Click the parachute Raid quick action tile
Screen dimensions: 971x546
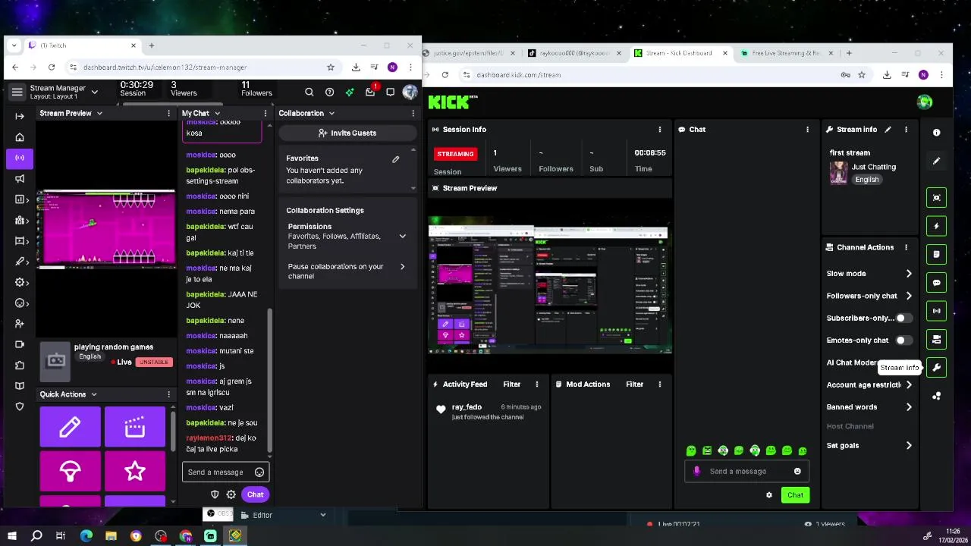click(70, 472)
